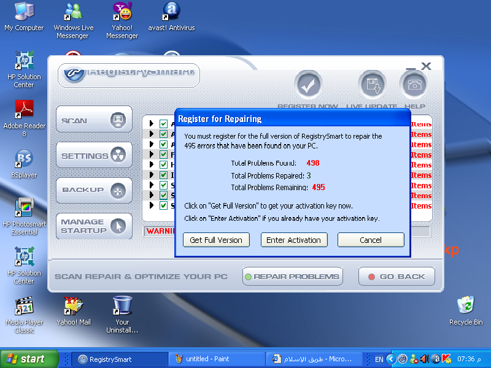Expand the first row in the scan results
The height and width of the screenshot is (368, 491).
click(152, 124)
